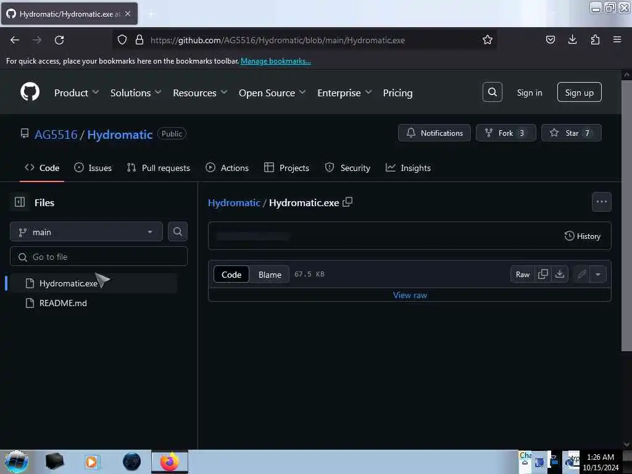Image resolution: width=632 pixels, height=474 pixels.
Task: Open the Firefox hamburger menu
Action: coord(617,39)
